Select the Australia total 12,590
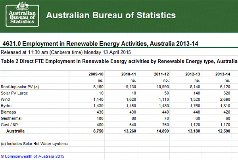The image size is (238, 160). 224,131
